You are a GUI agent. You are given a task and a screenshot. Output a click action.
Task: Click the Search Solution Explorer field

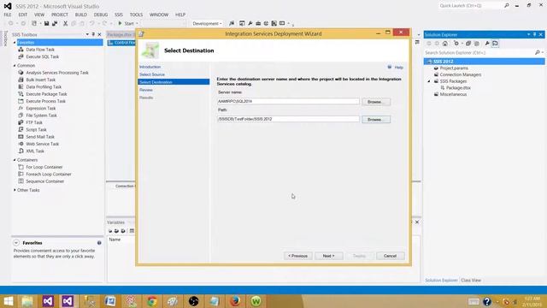coord(480,53)
